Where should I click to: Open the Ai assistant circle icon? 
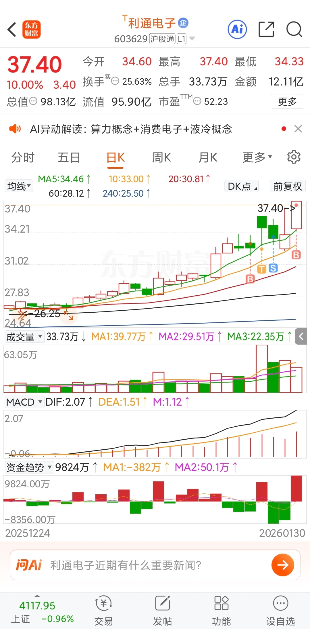click(x=237, y=29)
